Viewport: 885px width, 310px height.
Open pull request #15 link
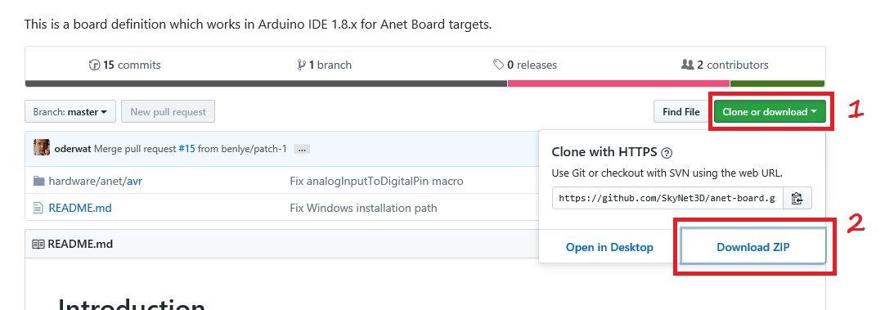coord(186,149)
